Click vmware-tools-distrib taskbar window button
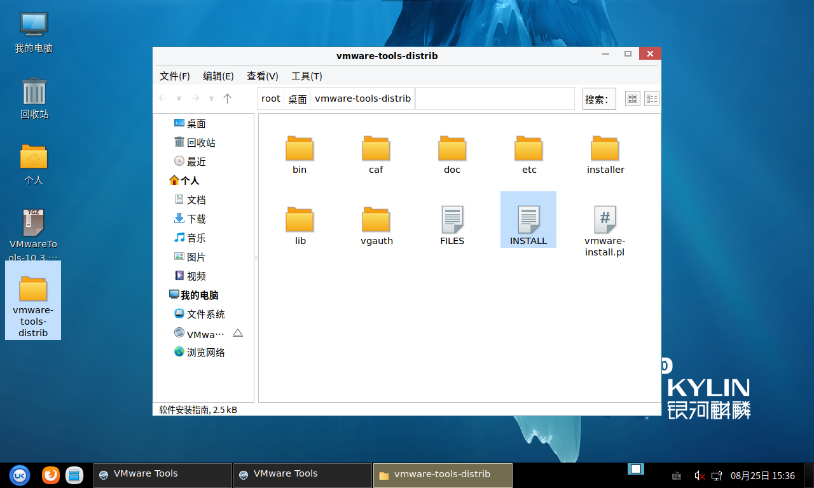 [443, 475]
